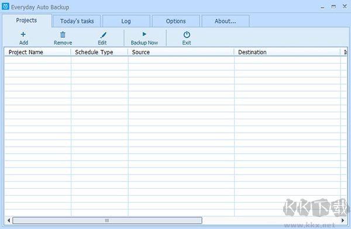Viewport: 351px width, 229px height.
Task: Click the Exit power icon
Action: coord(187,34)
